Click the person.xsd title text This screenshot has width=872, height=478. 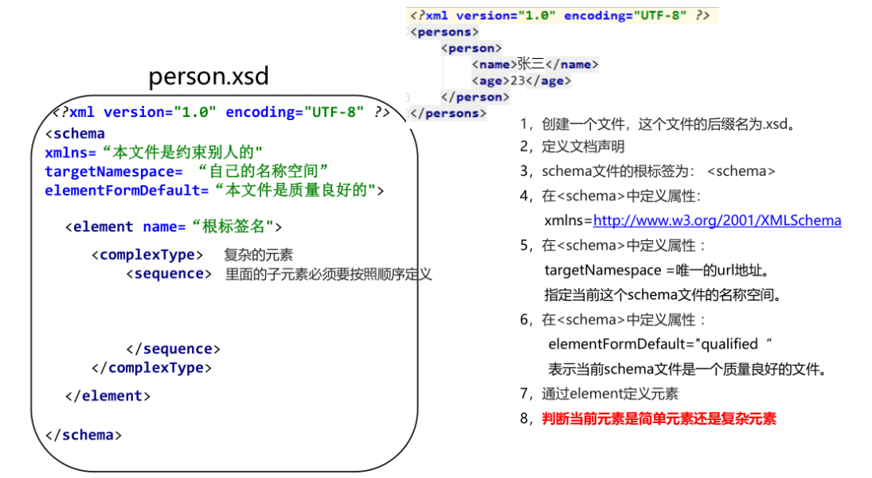tap(209, 76)
